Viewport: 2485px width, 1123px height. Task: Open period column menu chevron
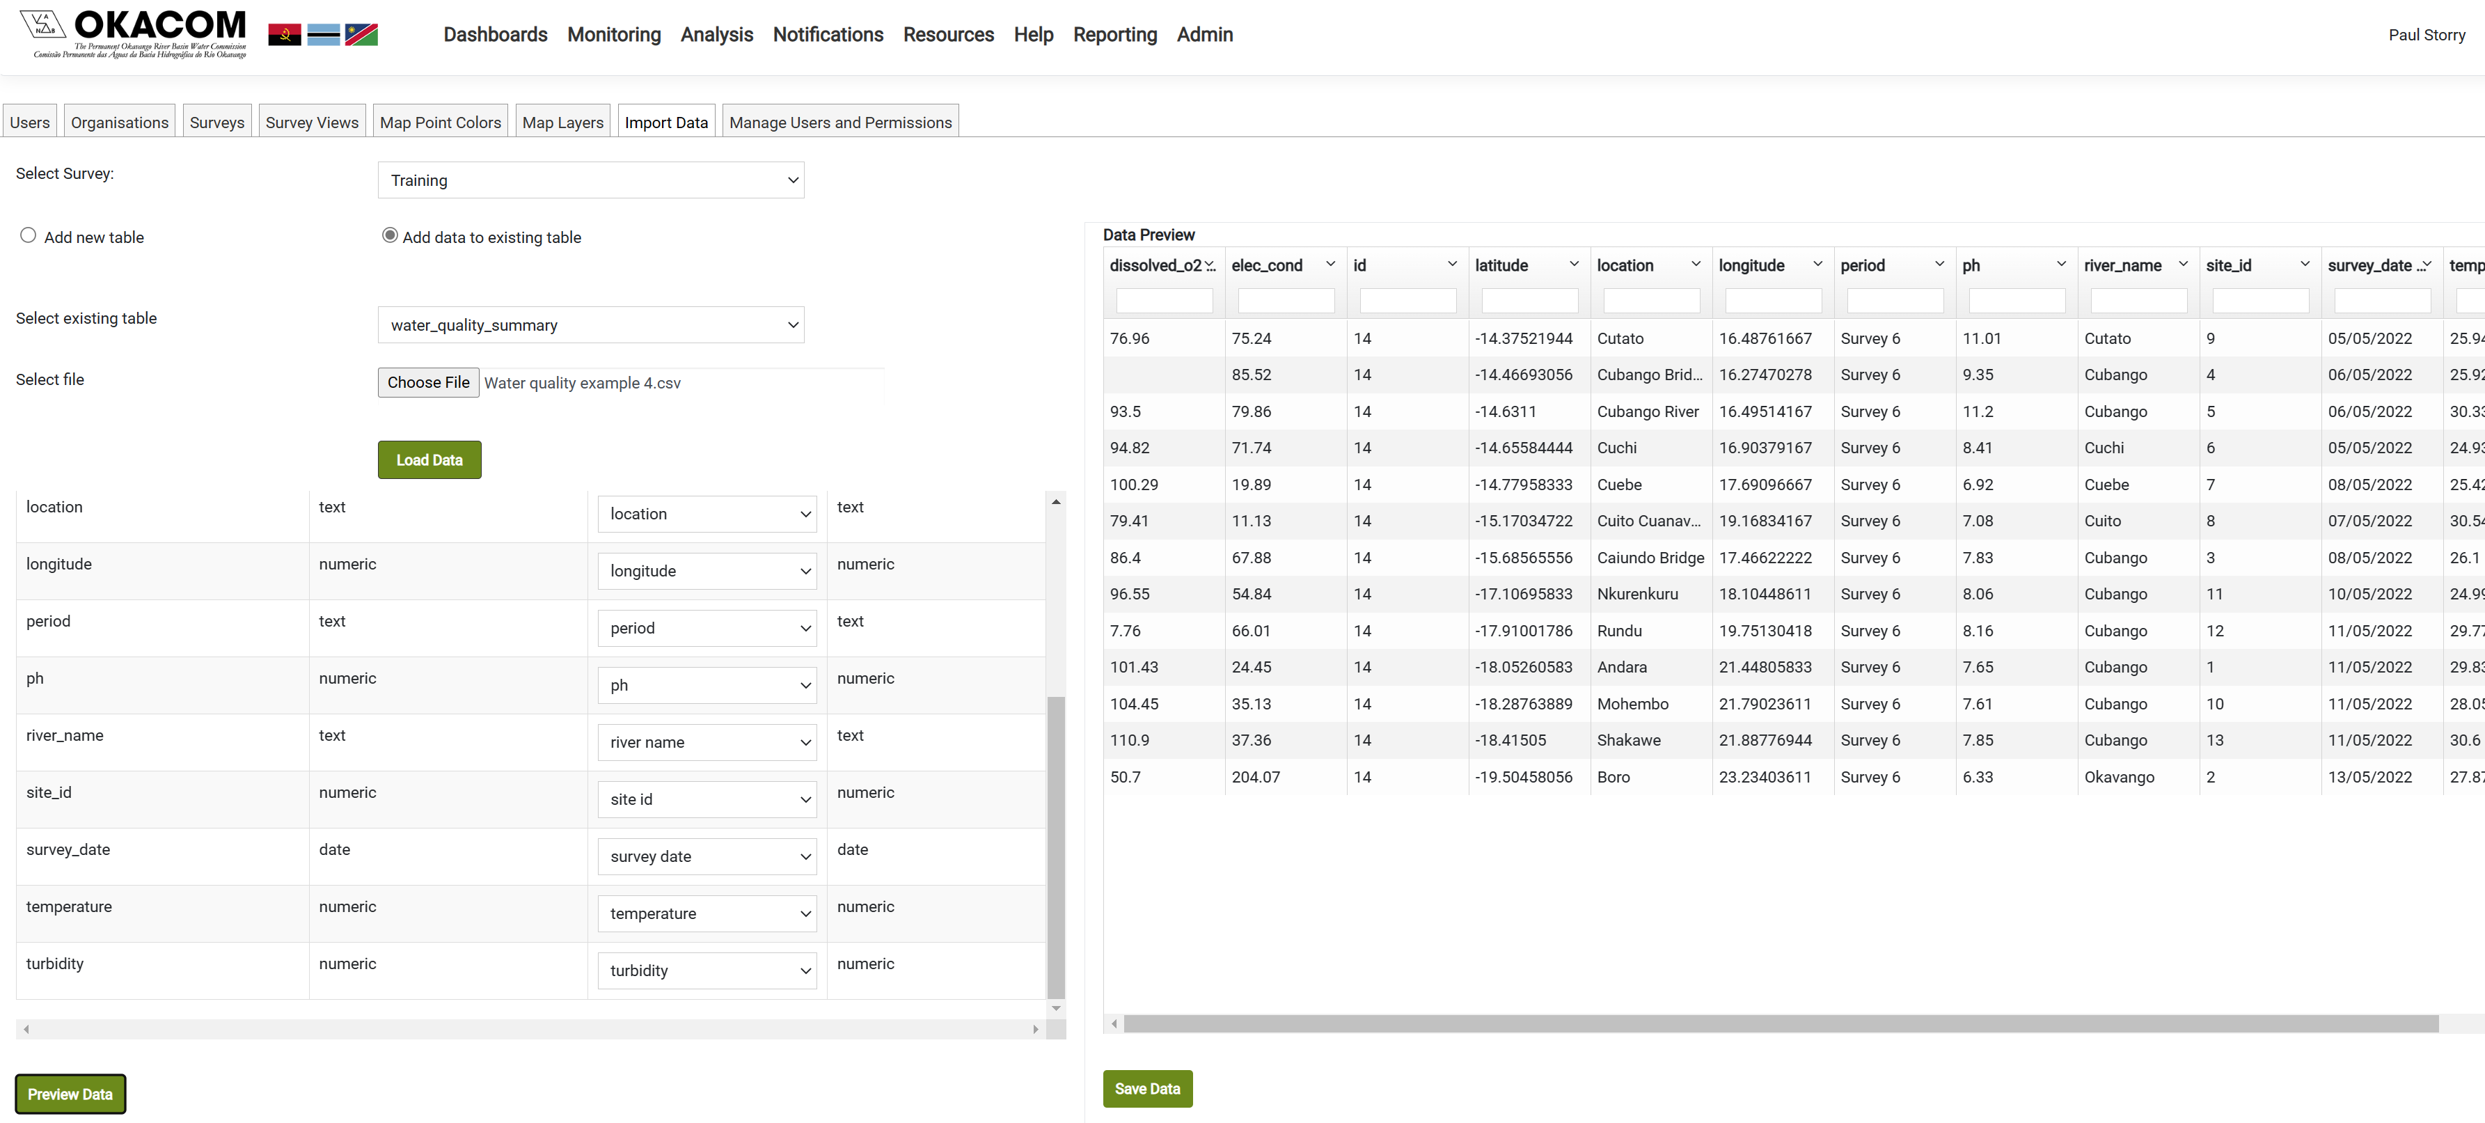[x=1939, y=265]
